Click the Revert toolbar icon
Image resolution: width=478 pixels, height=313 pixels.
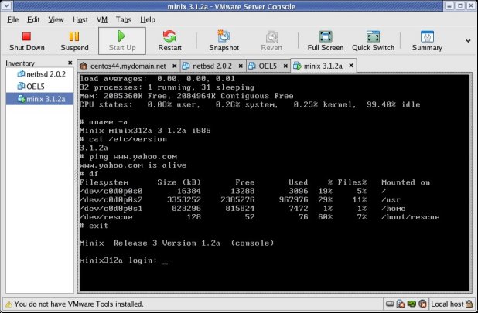pyautogui.click(x=271, y=36)
